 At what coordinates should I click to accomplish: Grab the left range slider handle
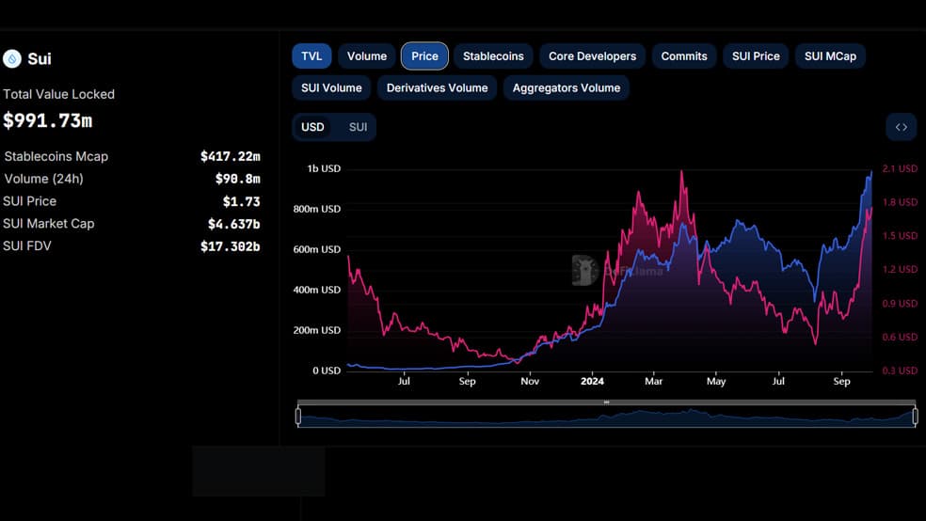pos(298,417)
